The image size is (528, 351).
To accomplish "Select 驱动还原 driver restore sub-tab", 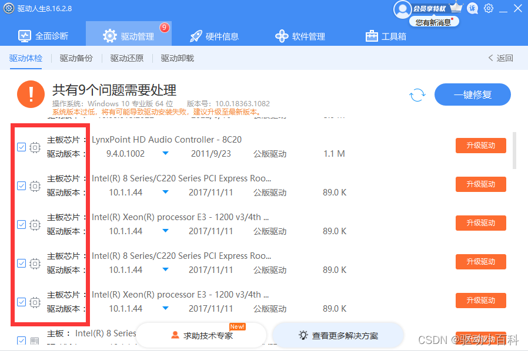I will click(x=127, y=58).
